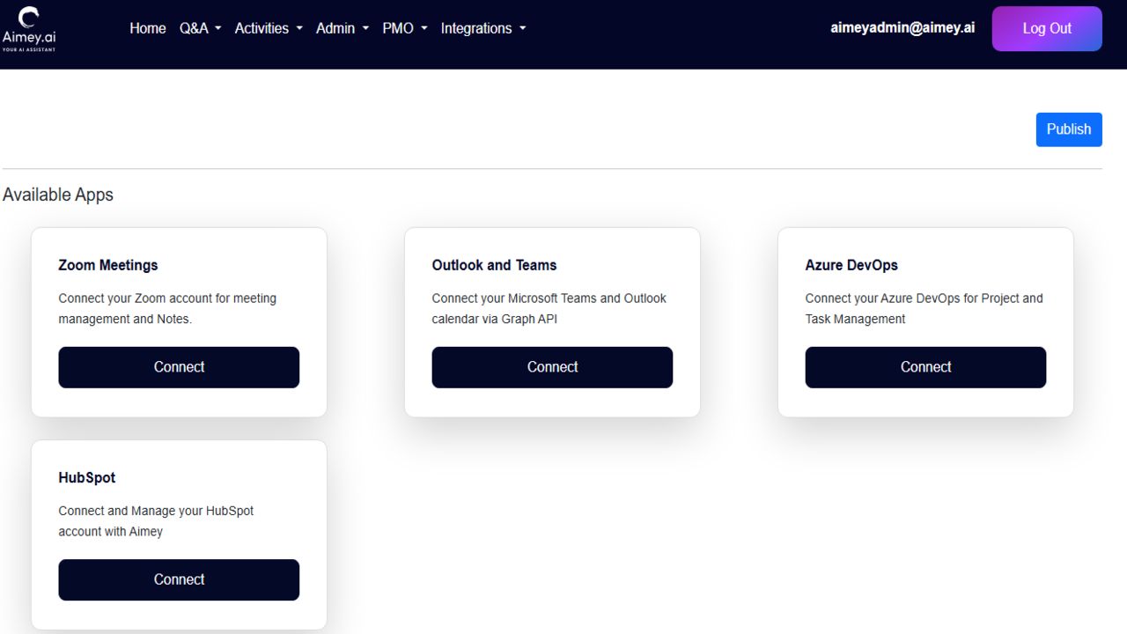Connect the HubSpot app
This screenshot has height=634, width=1127.
coord(179,579)
